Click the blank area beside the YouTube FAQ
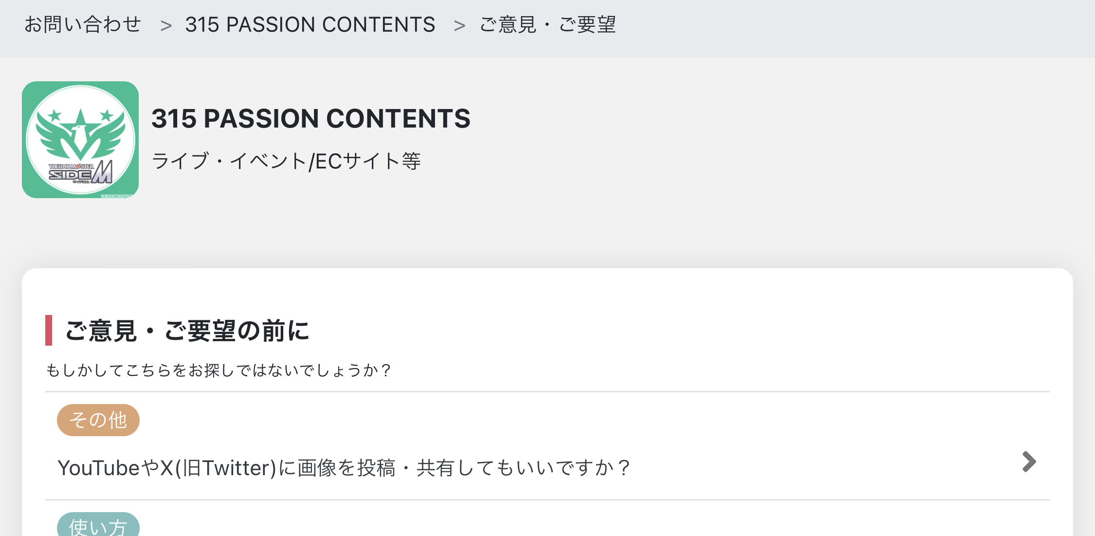The image size is (1095, 536). 827,467
